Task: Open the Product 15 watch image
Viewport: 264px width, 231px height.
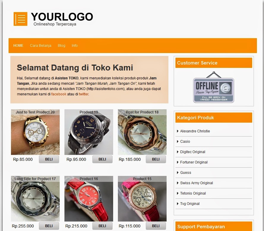Action: pos(142,199)
